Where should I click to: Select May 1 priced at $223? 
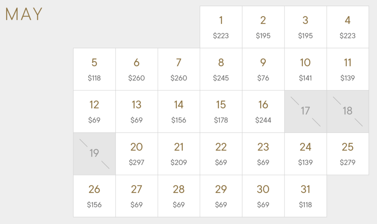[221, 27]
